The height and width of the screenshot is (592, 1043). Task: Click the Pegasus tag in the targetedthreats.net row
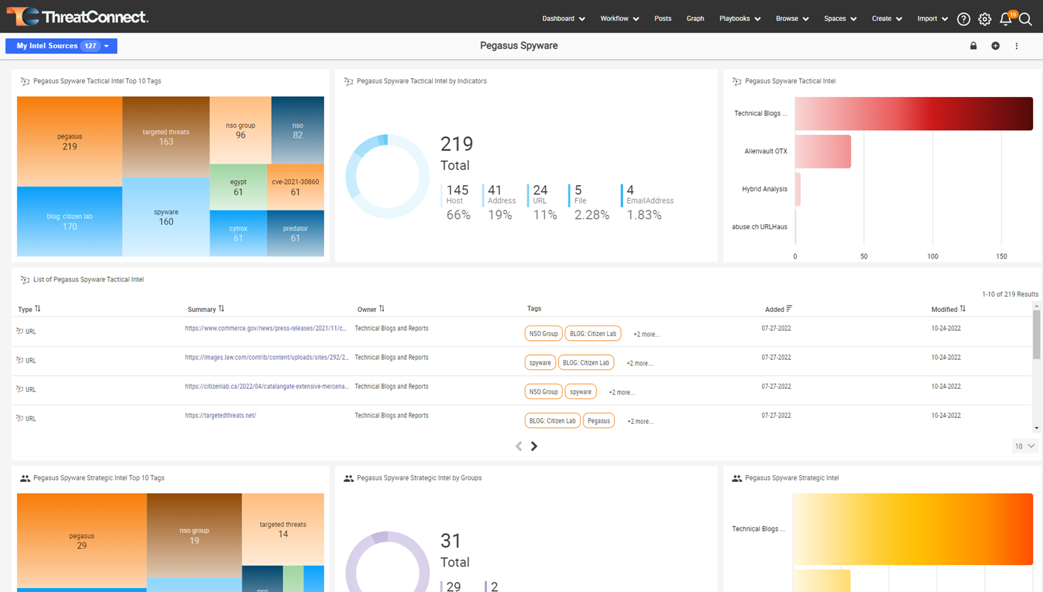pyautogui.click(x=598, y=421)
